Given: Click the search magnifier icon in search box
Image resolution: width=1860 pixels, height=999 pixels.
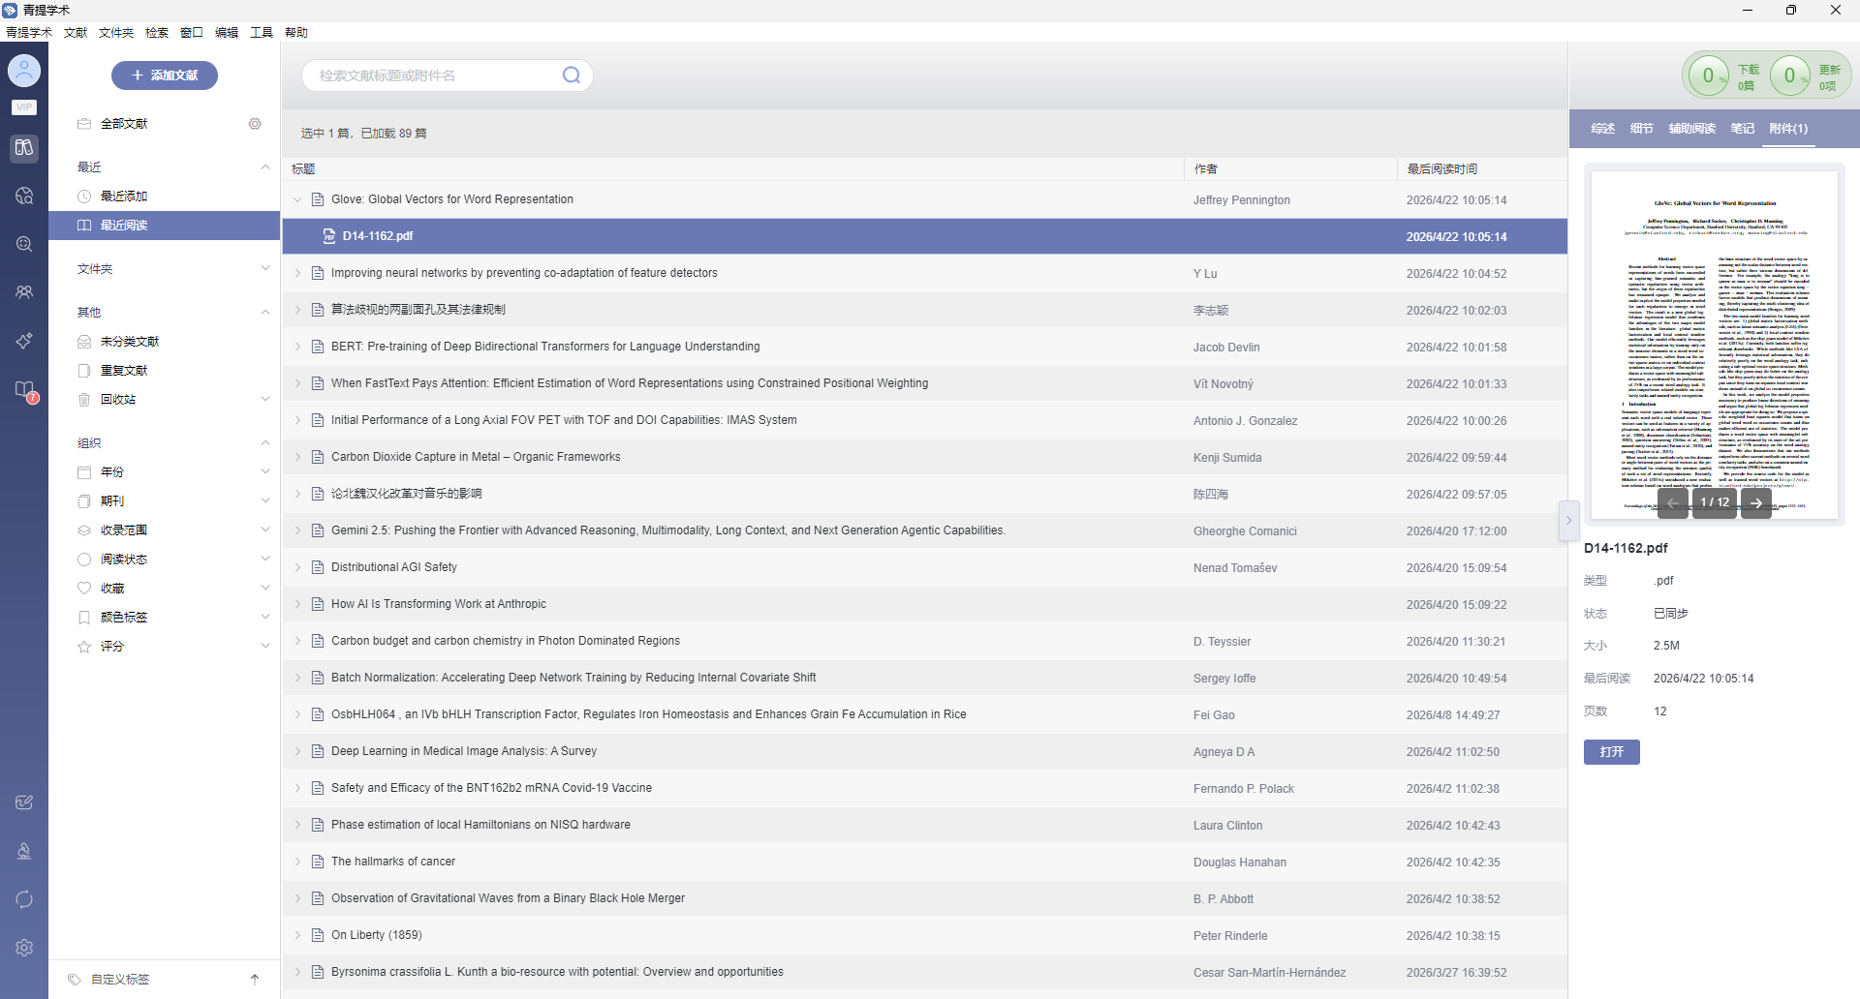Looking at the screenshot, I should coord(572,76).
